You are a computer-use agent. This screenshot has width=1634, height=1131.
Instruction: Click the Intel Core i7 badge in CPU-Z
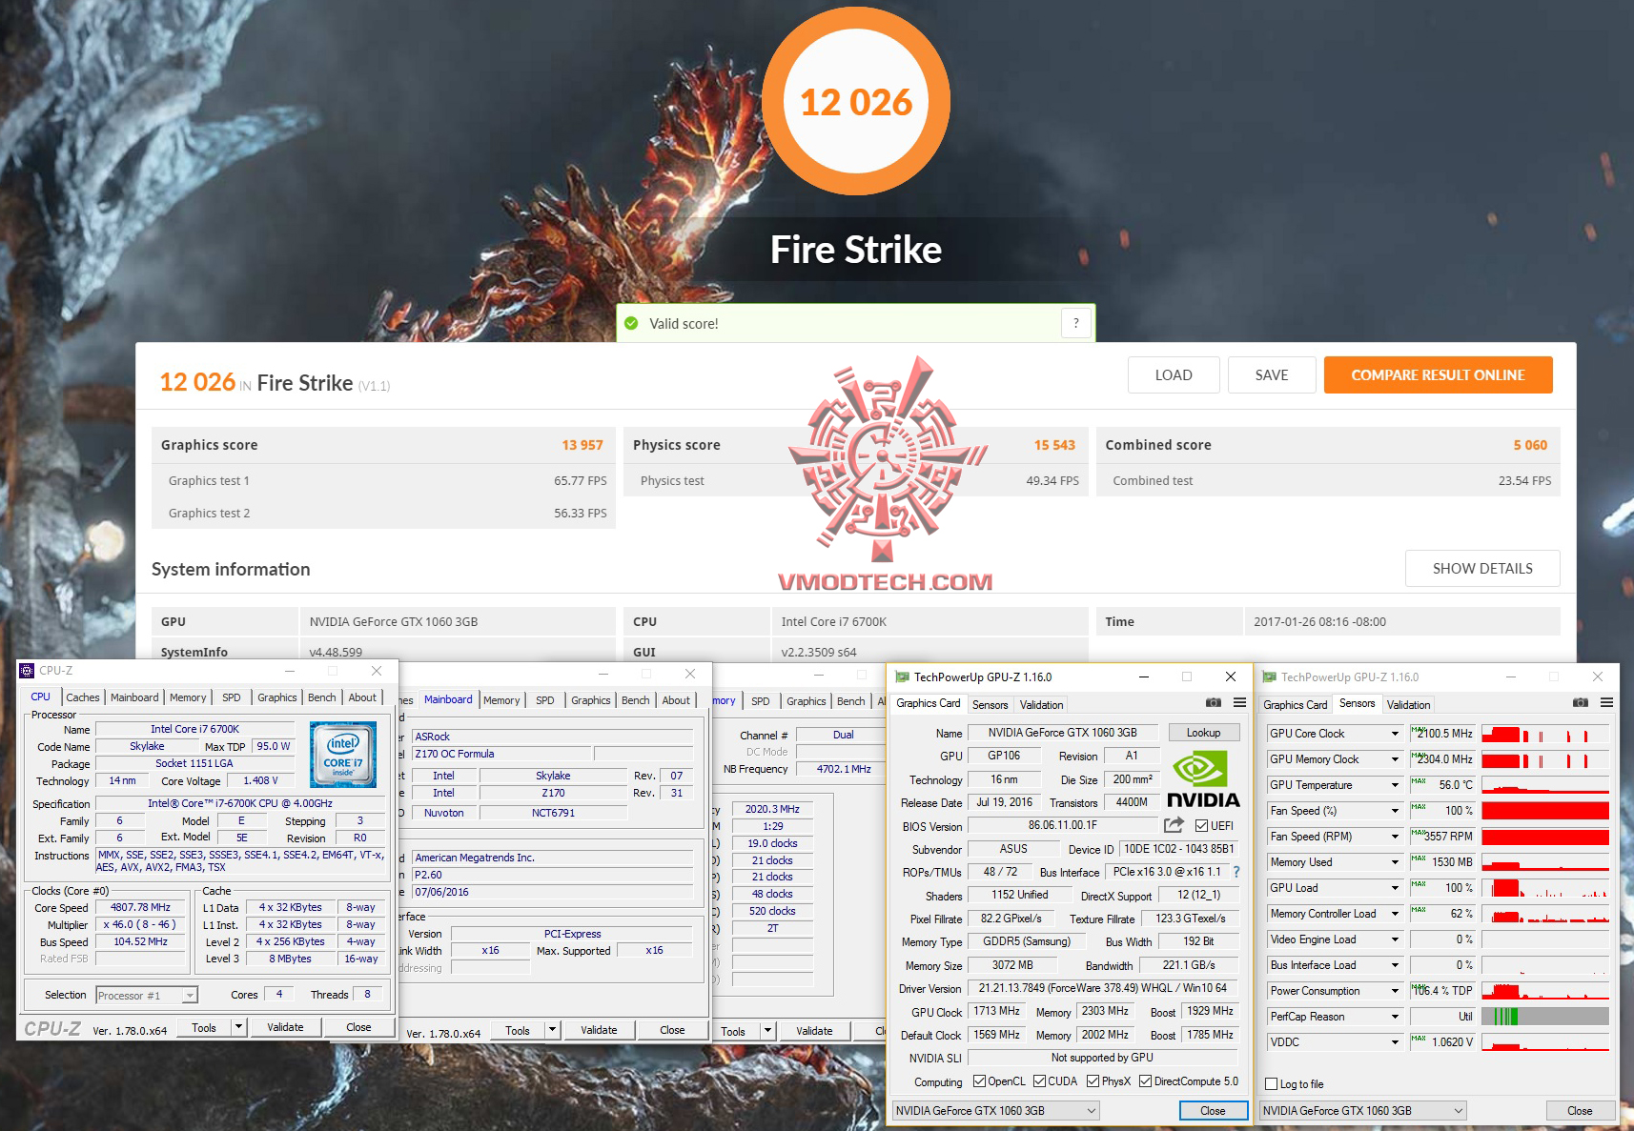[x=342, y=754]
